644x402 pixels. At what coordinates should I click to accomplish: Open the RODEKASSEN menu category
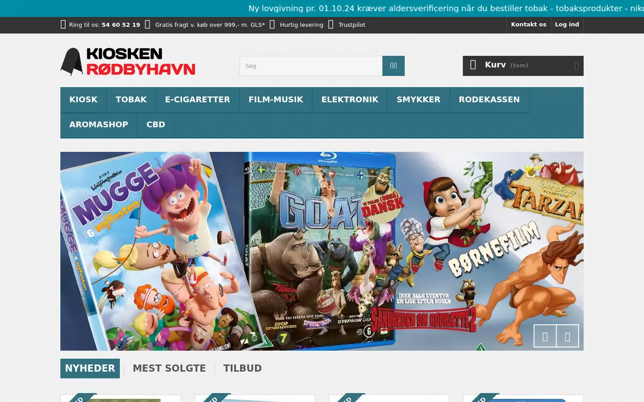489,100
